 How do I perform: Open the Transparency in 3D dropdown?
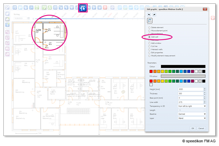pyautogui.click(x=192, y=106)
